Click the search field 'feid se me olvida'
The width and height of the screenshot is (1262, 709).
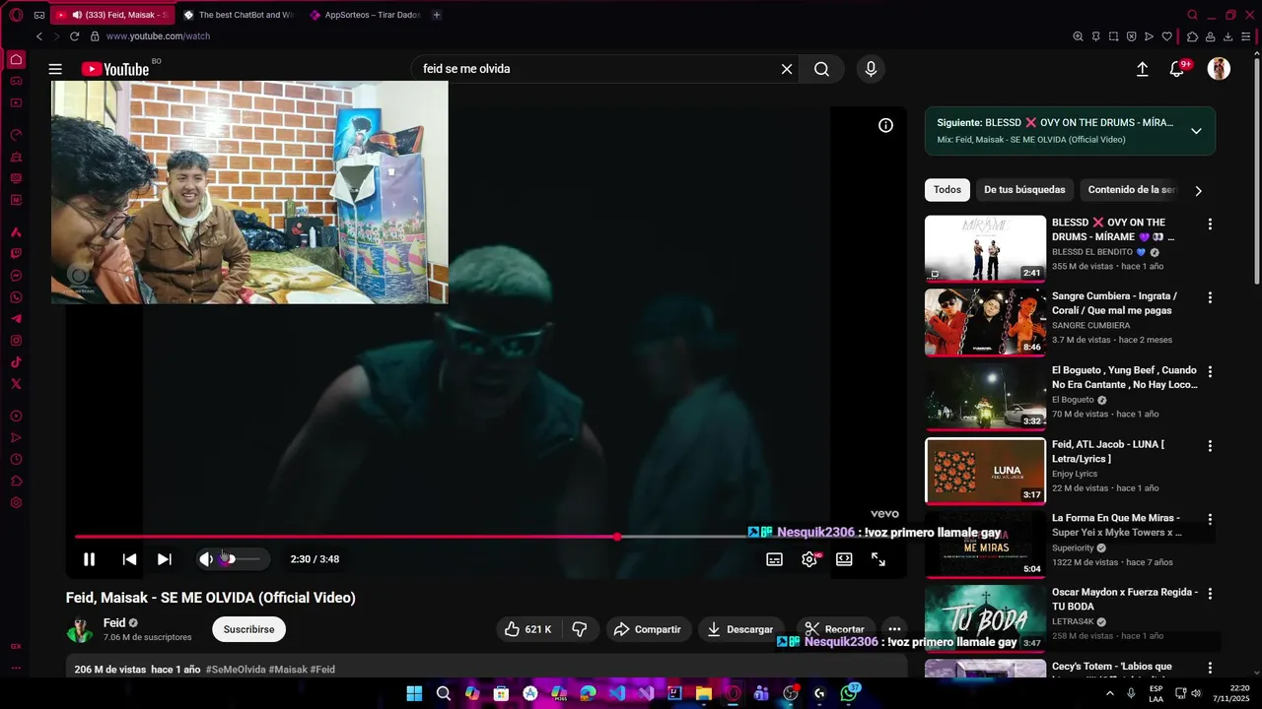pos(596,69)
